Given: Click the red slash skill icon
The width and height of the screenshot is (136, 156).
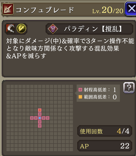Looking at the screenshot, I should [8, 9].
